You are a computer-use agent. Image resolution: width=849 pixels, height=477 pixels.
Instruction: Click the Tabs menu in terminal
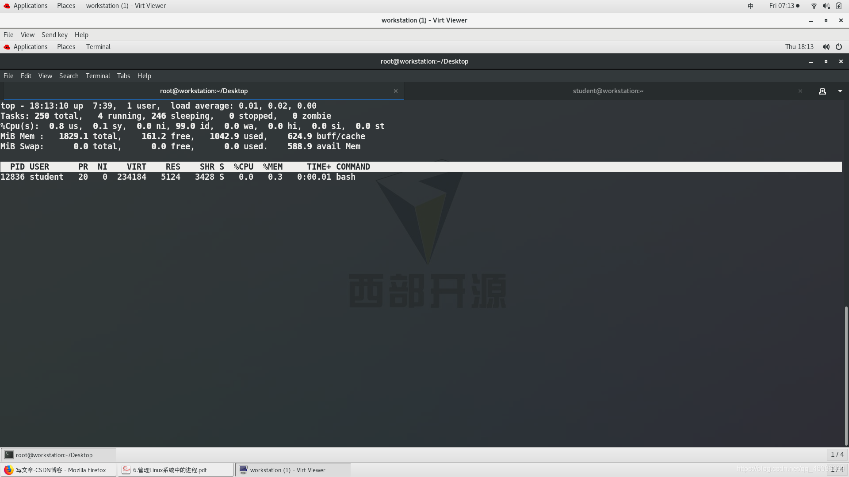[x=123, y=76]
